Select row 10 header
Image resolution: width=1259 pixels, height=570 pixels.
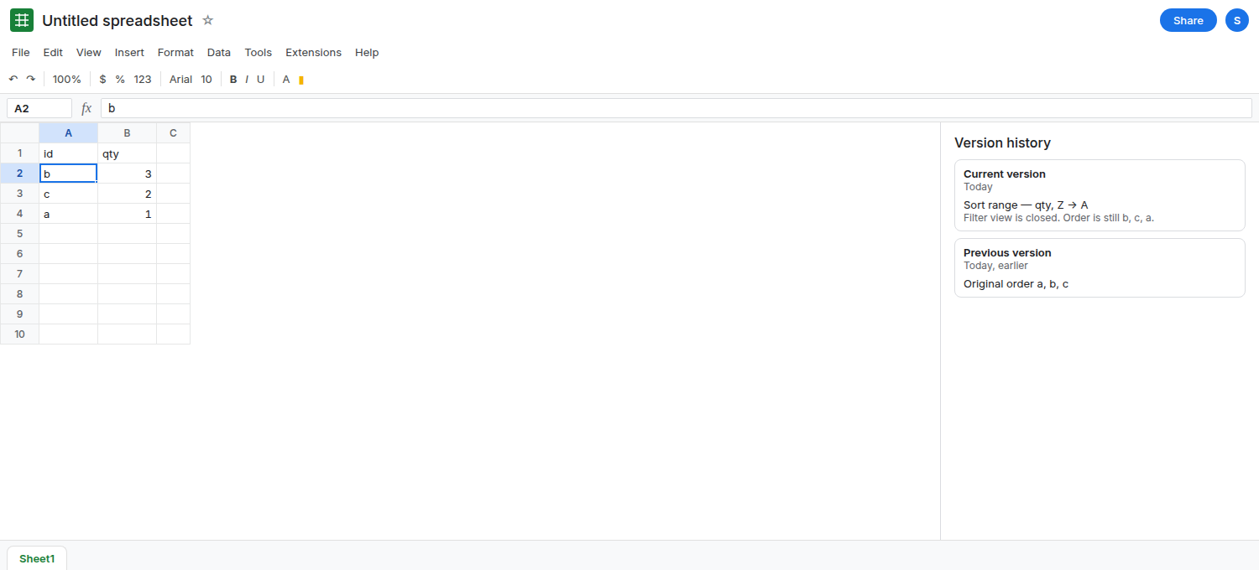tap(19, 334)
